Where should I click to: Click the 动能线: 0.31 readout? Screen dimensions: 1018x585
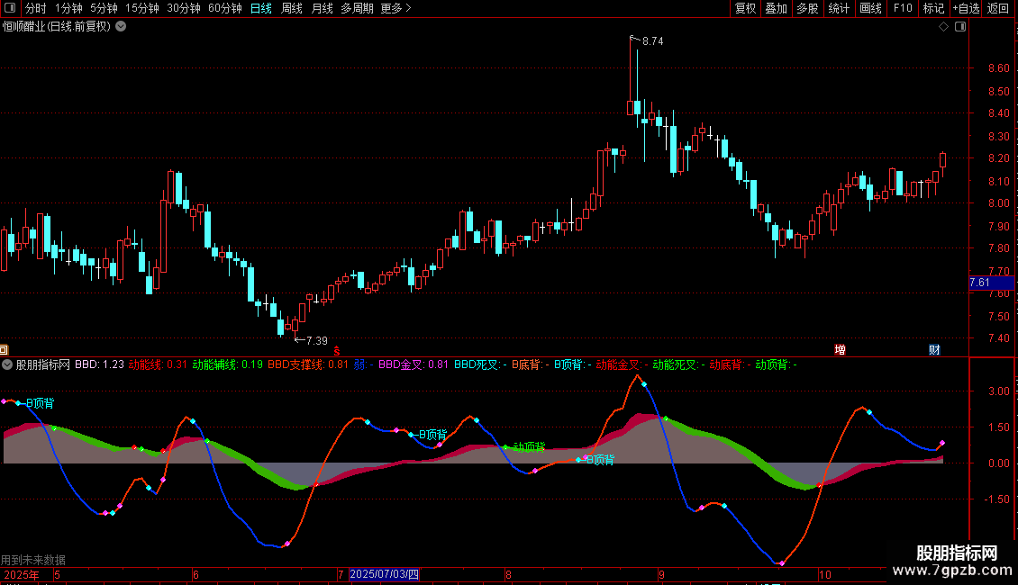158,364
